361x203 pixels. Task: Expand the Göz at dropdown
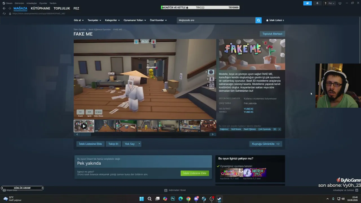tap(79, 20)
